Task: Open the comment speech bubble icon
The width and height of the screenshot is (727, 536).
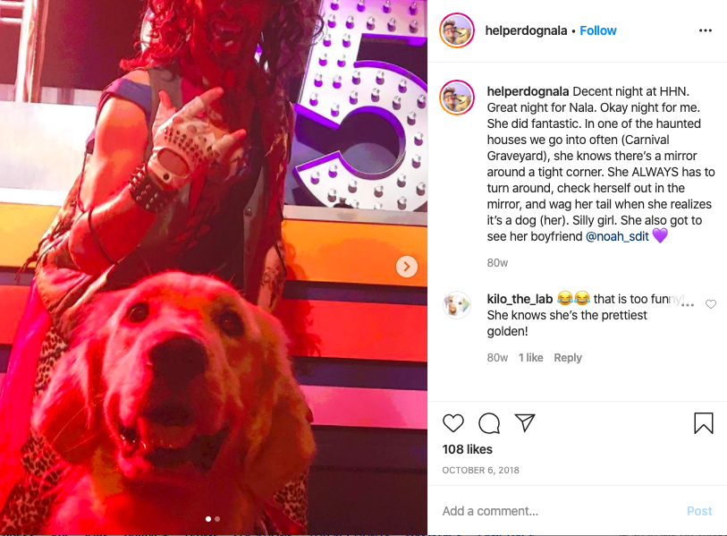Action: click(488, 422)
